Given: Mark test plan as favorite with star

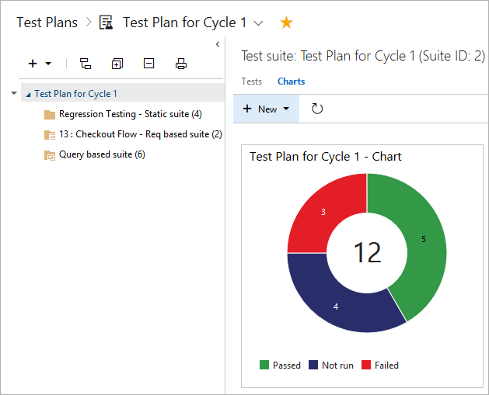Looking at the screenshot, I should (286, 23).
